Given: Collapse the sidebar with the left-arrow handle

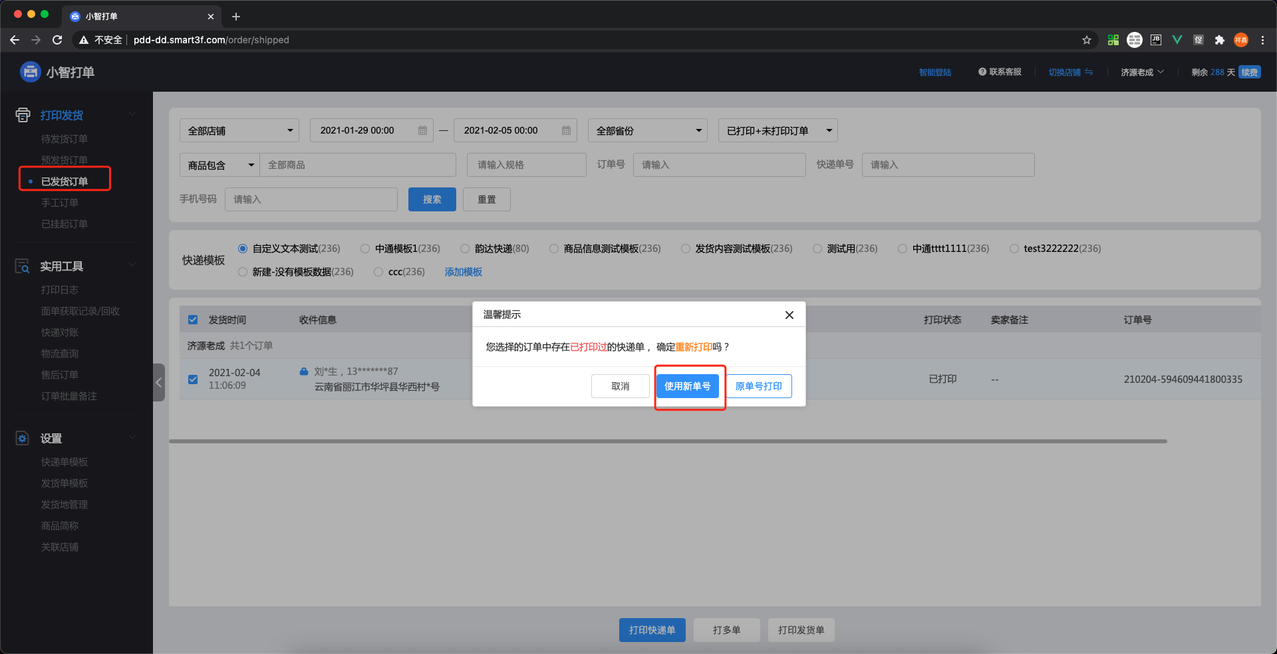Looking at the screenshot, I should 158,382.
